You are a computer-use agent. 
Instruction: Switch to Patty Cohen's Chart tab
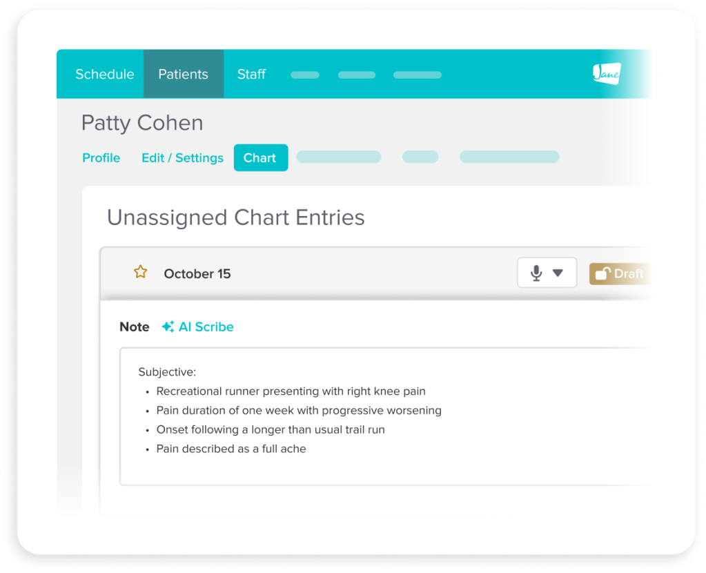[260, 157]
